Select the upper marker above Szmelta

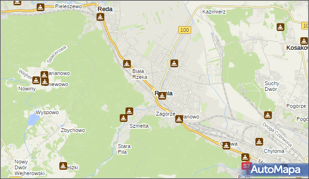click(129, 111)
